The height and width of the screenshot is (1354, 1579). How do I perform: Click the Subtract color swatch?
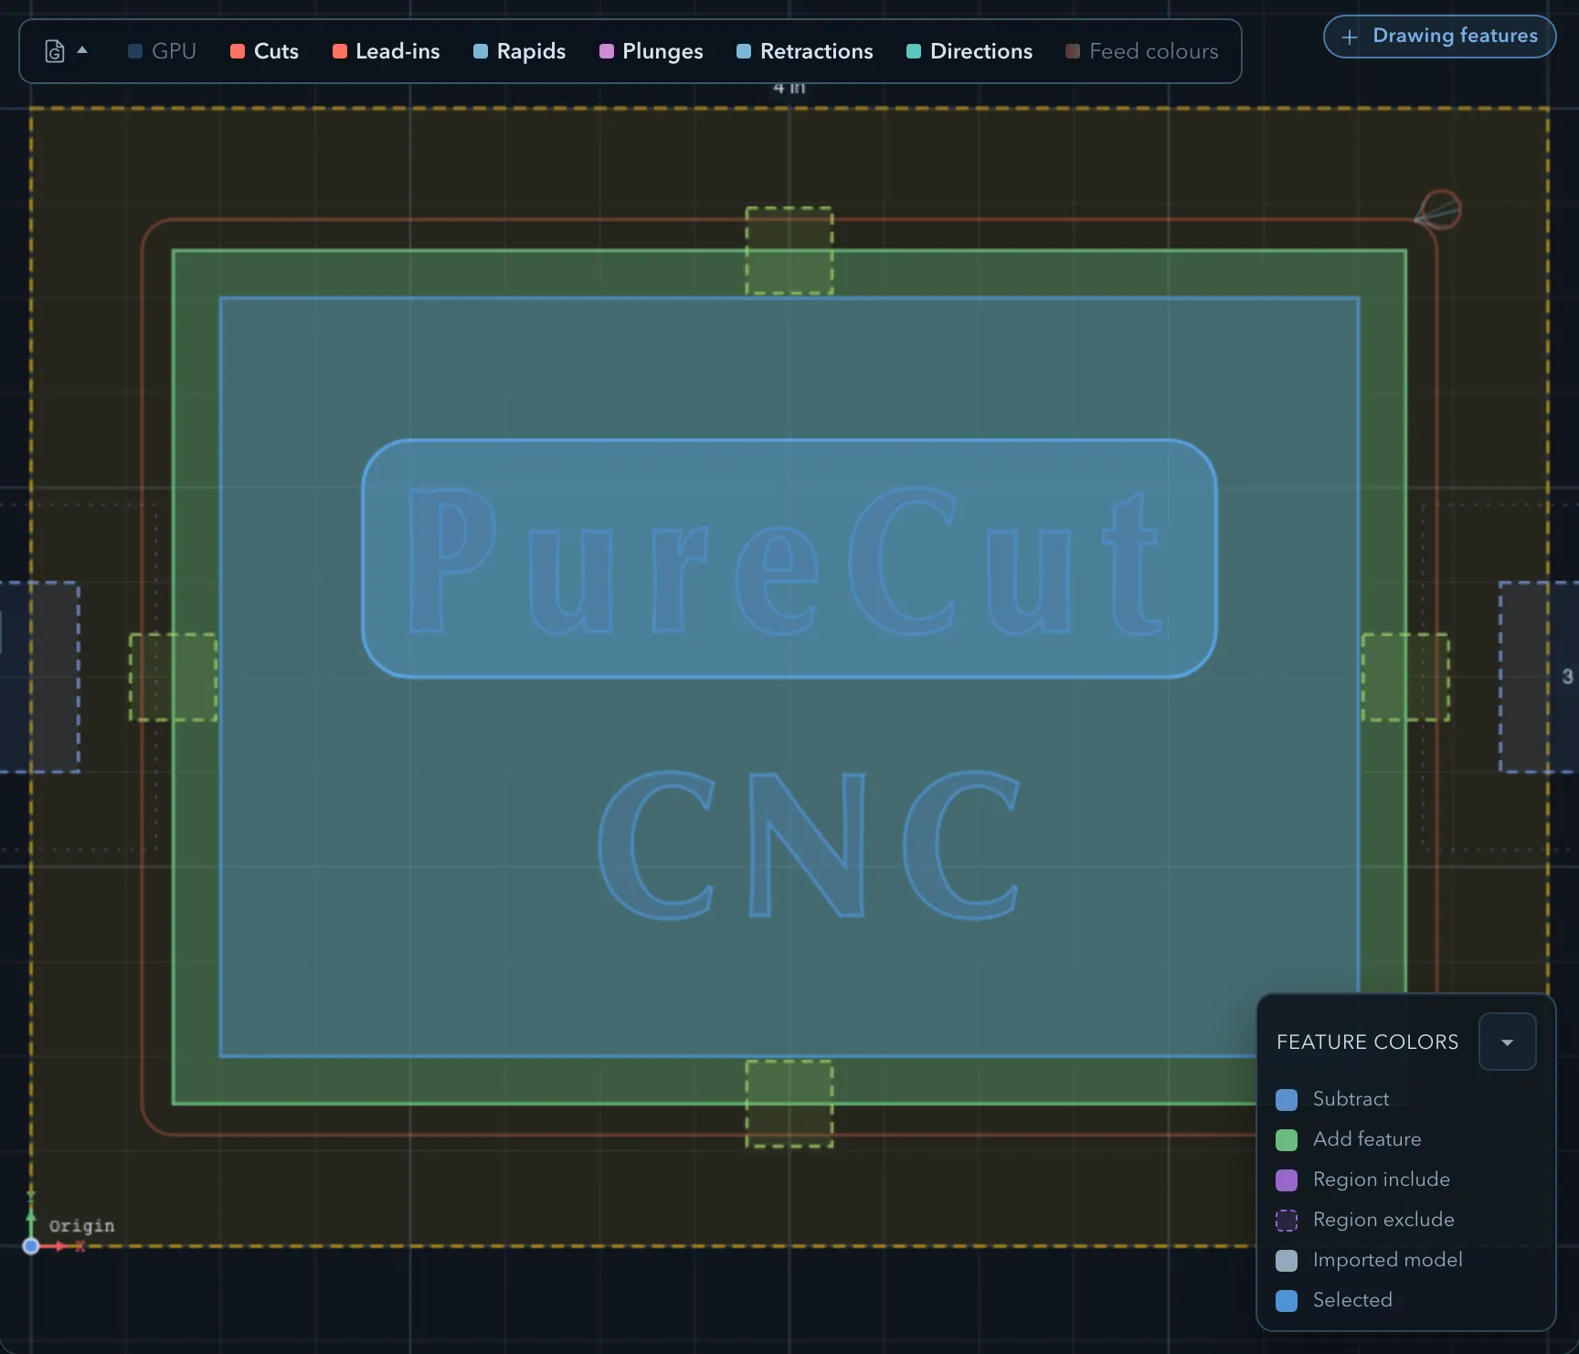pyautogui.click(x=1287, y=1099)
